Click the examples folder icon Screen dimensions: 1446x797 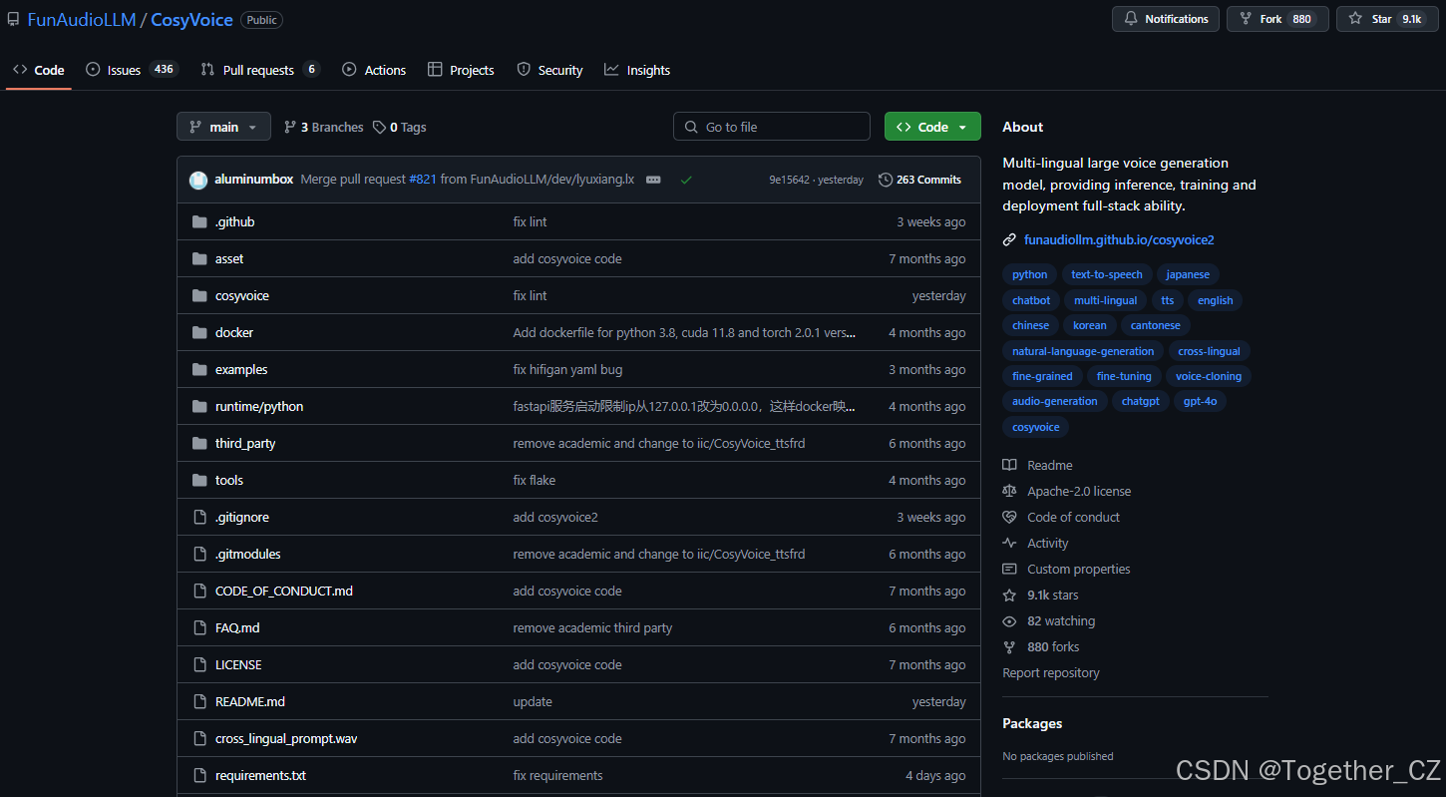tap(198, 369)
